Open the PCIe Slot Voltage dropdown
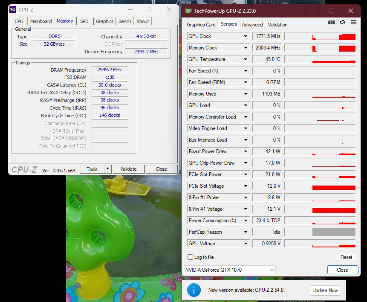This screenshot has width=367, height=302. coord(246,186)
